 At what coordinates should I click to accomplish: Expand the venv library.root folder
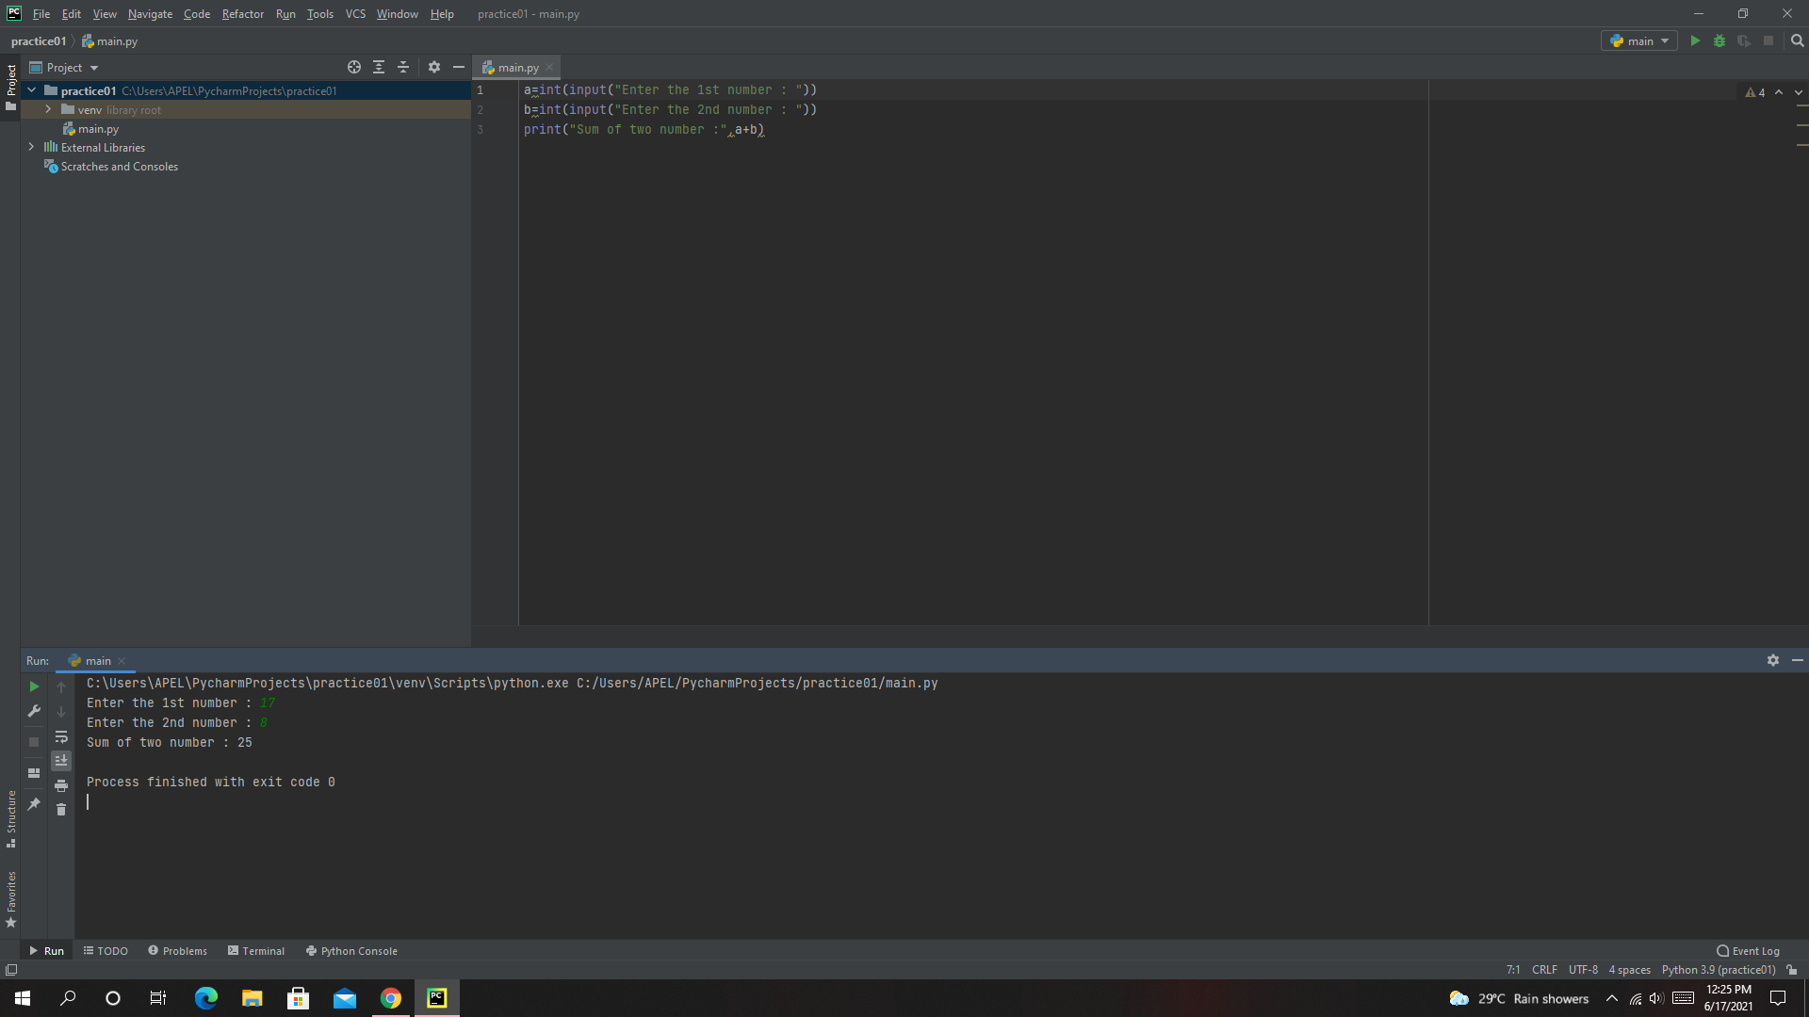point(47,109)
